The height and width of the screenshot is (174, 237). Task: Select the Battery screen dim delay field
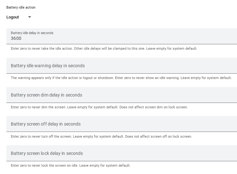(121, 95)
